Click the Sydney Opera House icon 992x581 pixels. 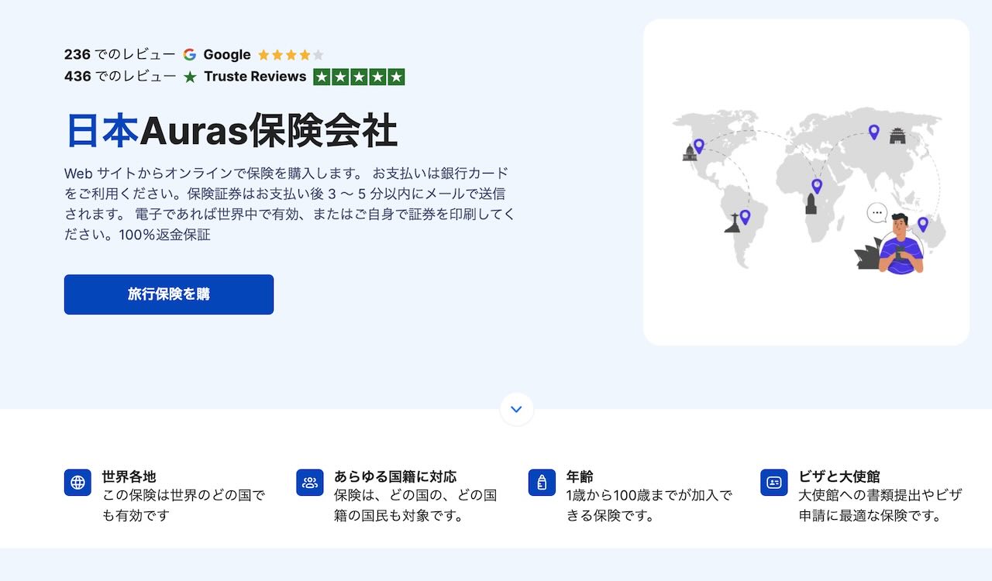pyautogui.click(x=867, y=256)
